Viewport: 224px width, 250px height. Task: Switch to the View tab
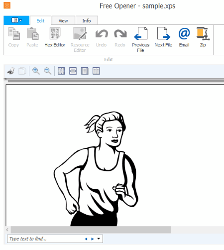[x=63, y=20]
